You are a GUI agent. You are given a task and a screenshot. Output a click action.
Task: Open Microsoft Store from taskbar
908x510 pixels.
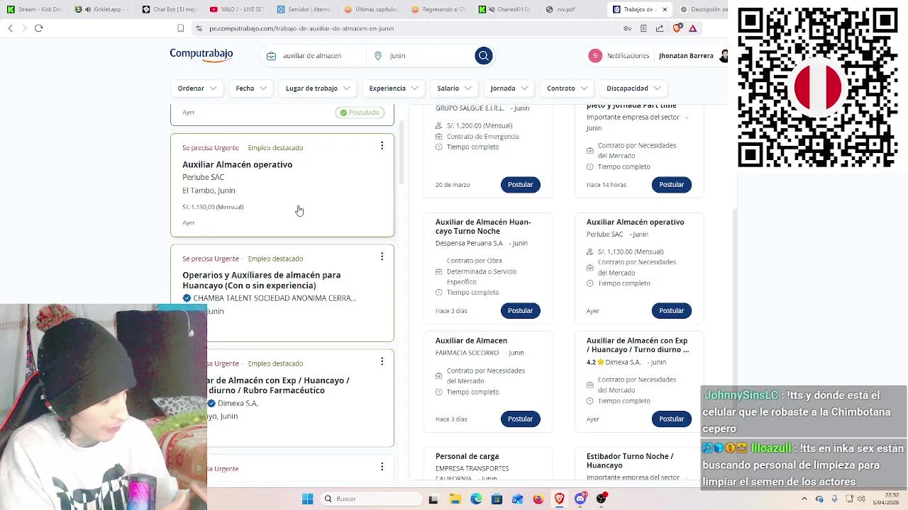(497, 499)
